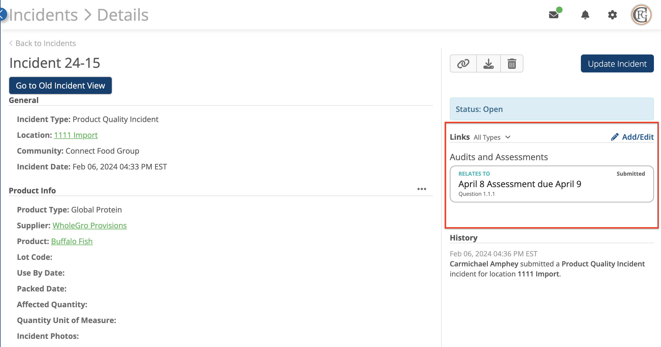Expand the blue sidebar arrow
This screenshot has width=661, height=347.
point(3,14)
